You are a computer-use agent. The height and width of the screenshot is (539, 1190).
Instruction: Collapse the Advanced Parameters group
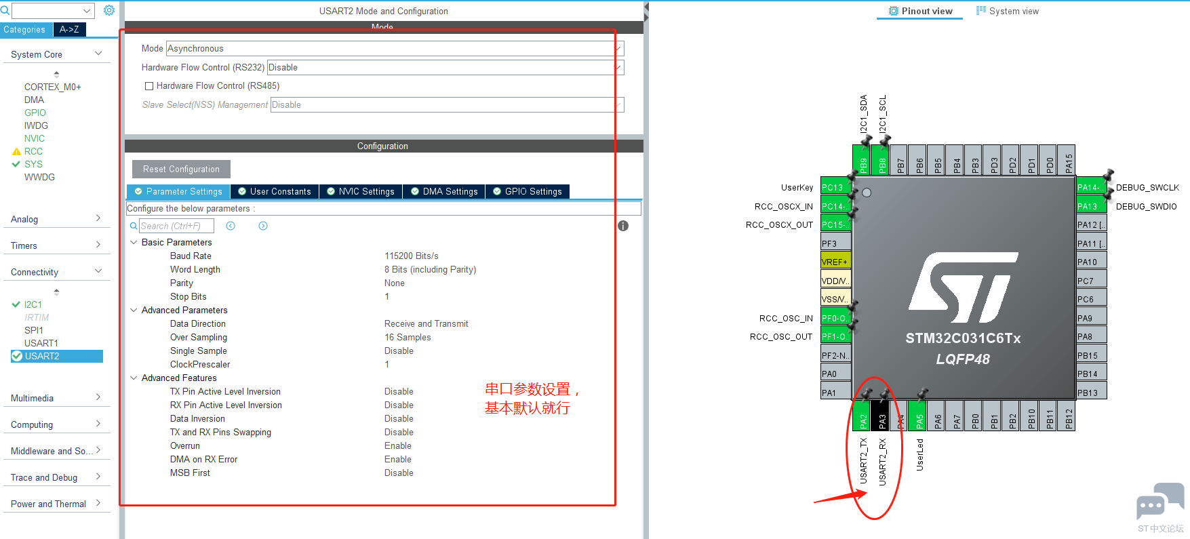pos(134,310)
